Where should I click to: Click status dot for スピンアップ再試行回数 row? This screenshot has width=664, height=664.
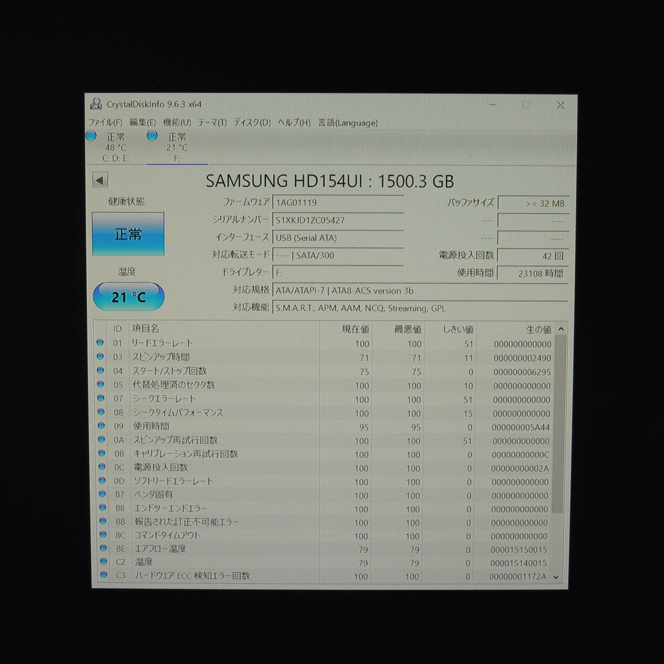coord(102,439)
